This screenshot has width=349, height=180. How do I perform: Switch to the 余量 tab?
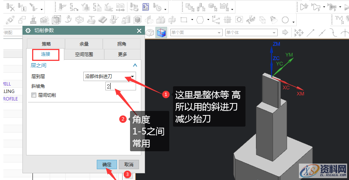click(x=84, y=44)
